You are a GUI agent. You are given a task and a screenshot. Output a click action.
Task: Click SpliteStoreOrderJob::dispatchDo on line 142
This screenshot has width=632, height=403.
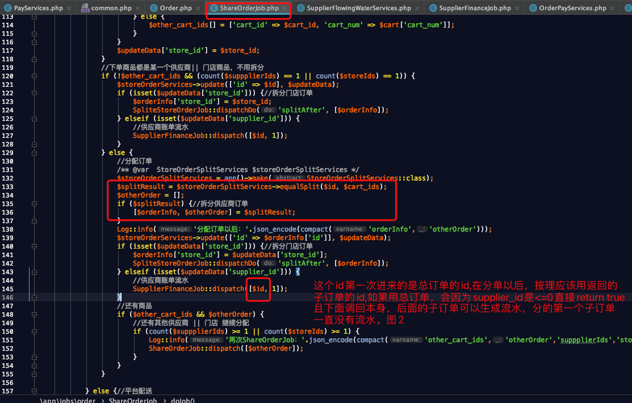pyautogui.click(x=195, y=263)
